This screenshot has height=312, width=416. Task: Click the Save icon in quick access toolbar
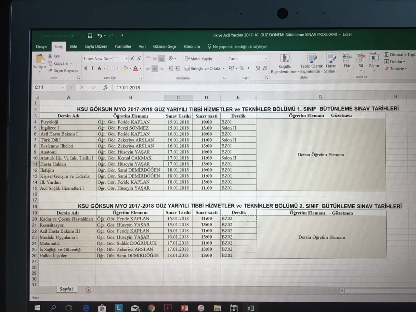(x=90, y=35)
